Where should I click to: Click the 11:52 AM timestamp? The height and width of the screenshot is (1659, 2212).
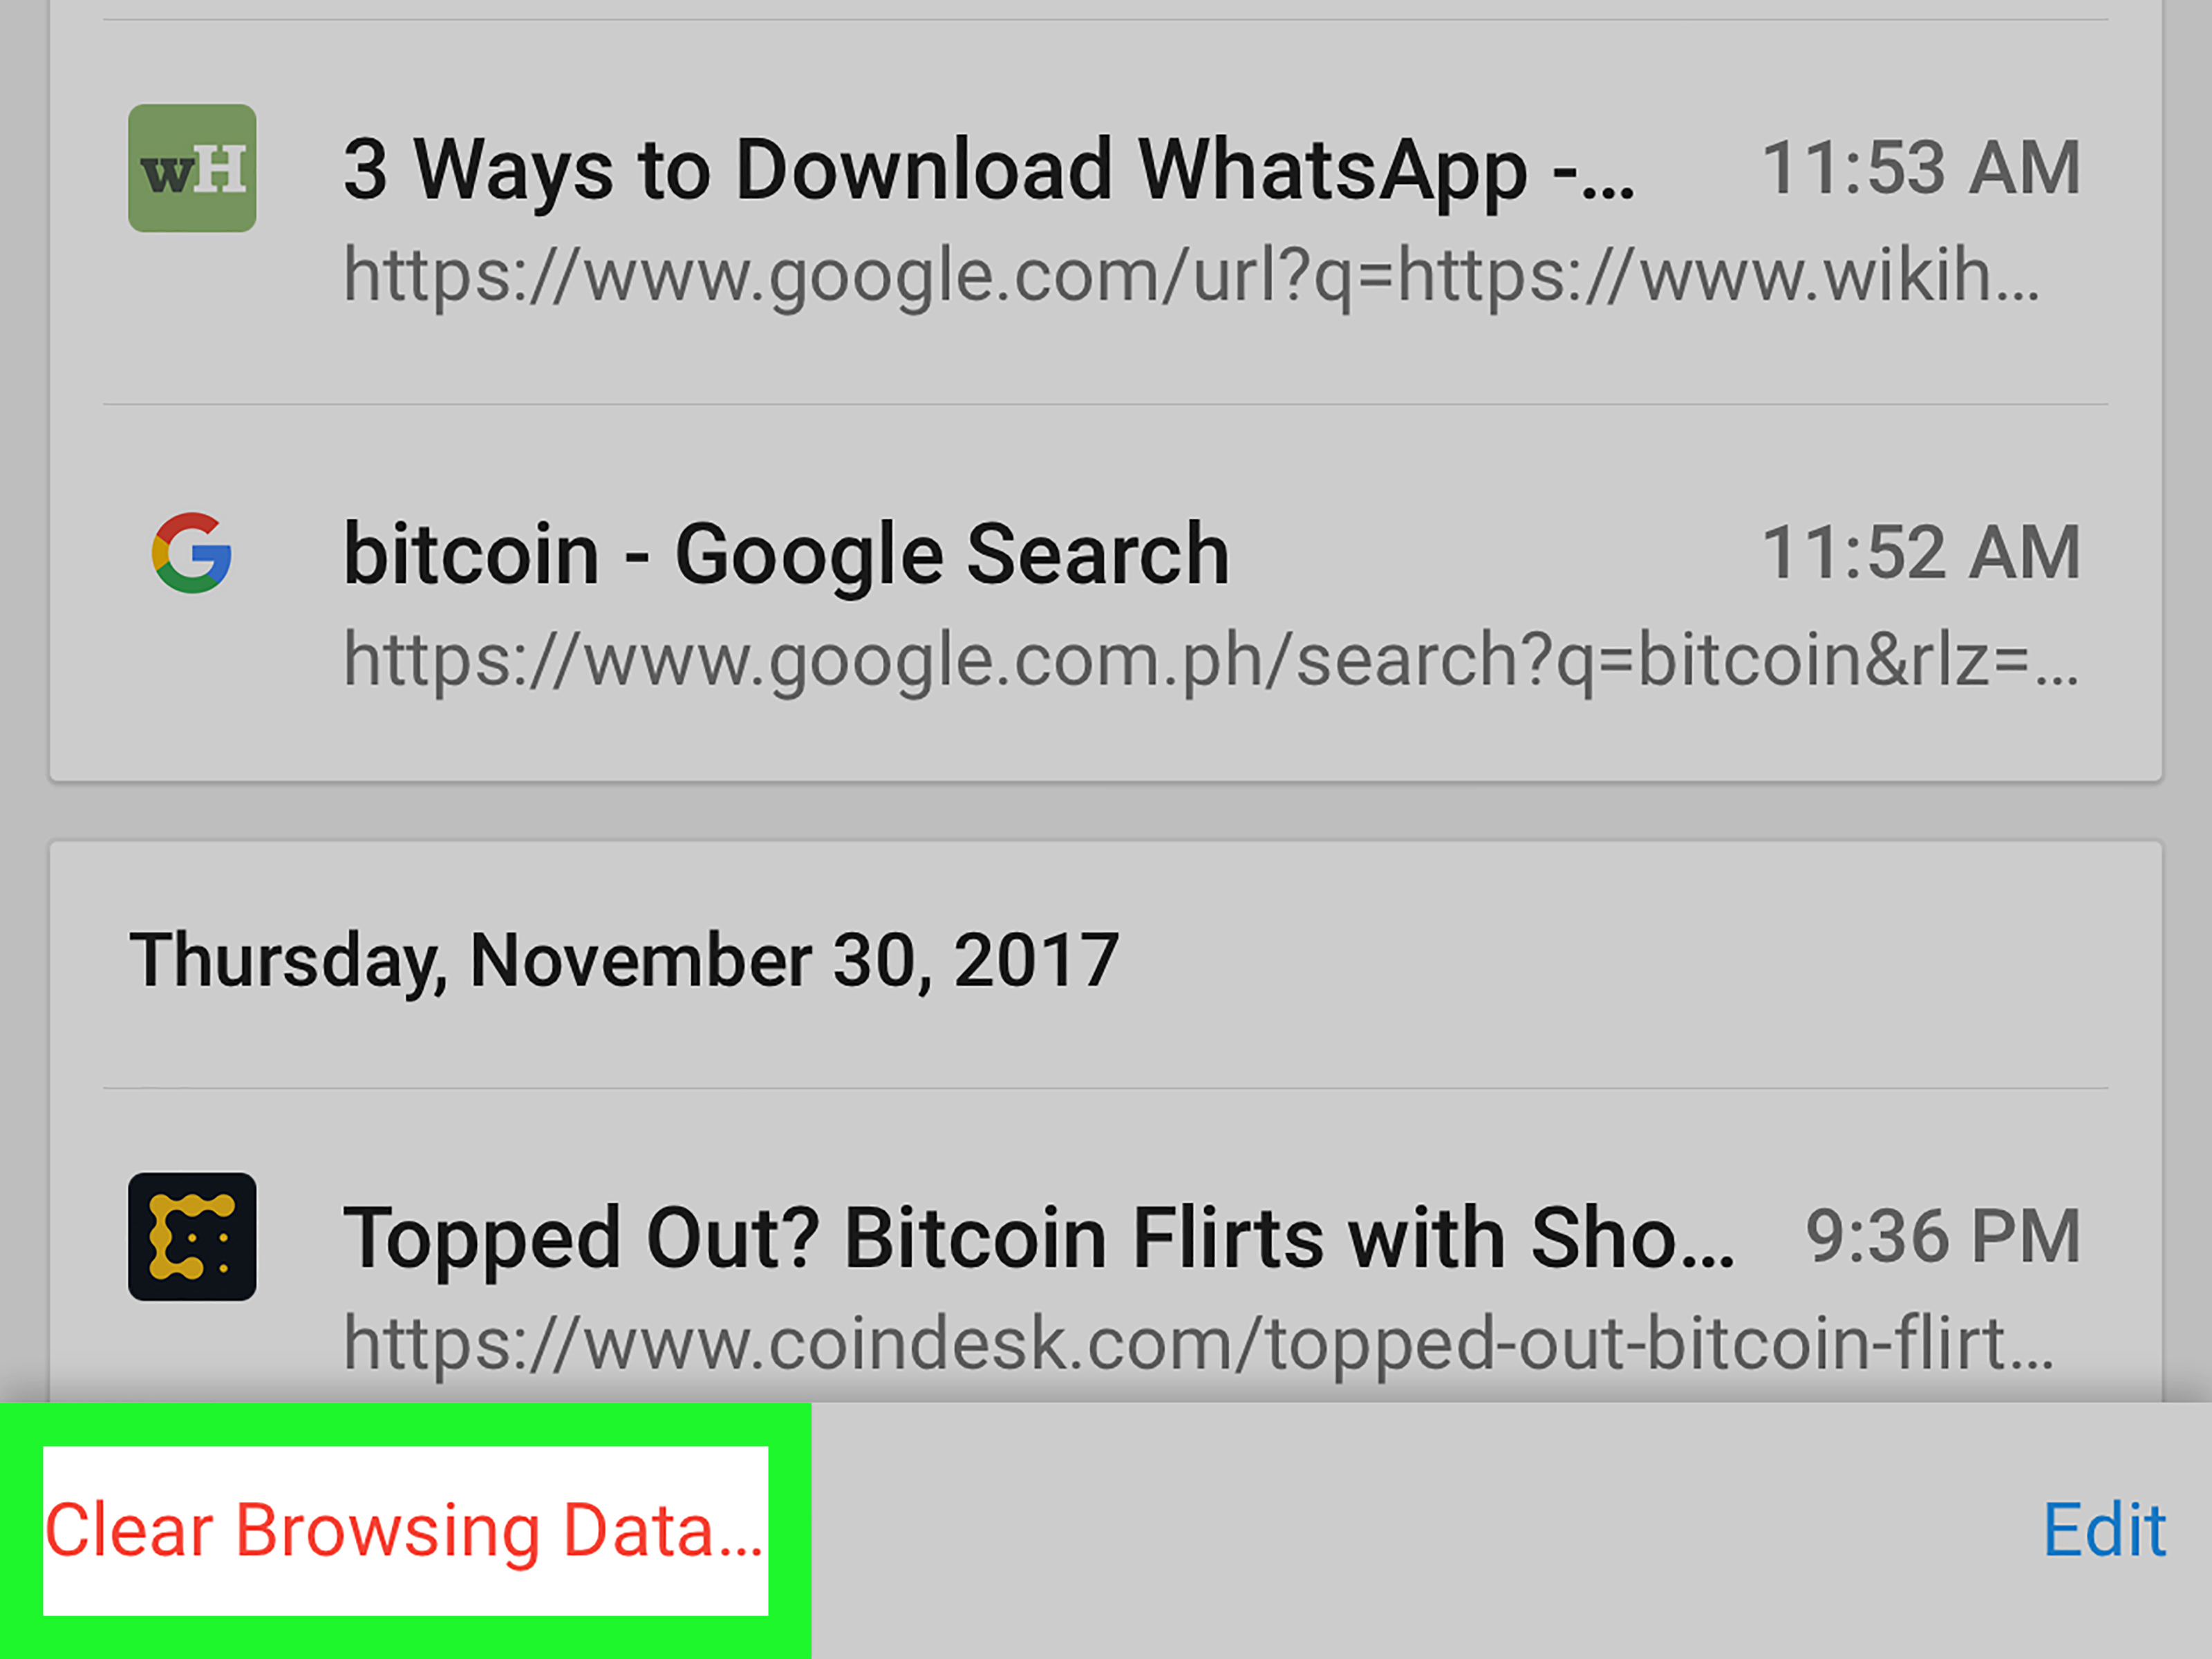(x=1921, y=553)
